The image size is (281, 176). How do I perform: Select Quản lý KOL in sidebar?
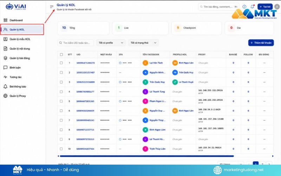point(22,30)
